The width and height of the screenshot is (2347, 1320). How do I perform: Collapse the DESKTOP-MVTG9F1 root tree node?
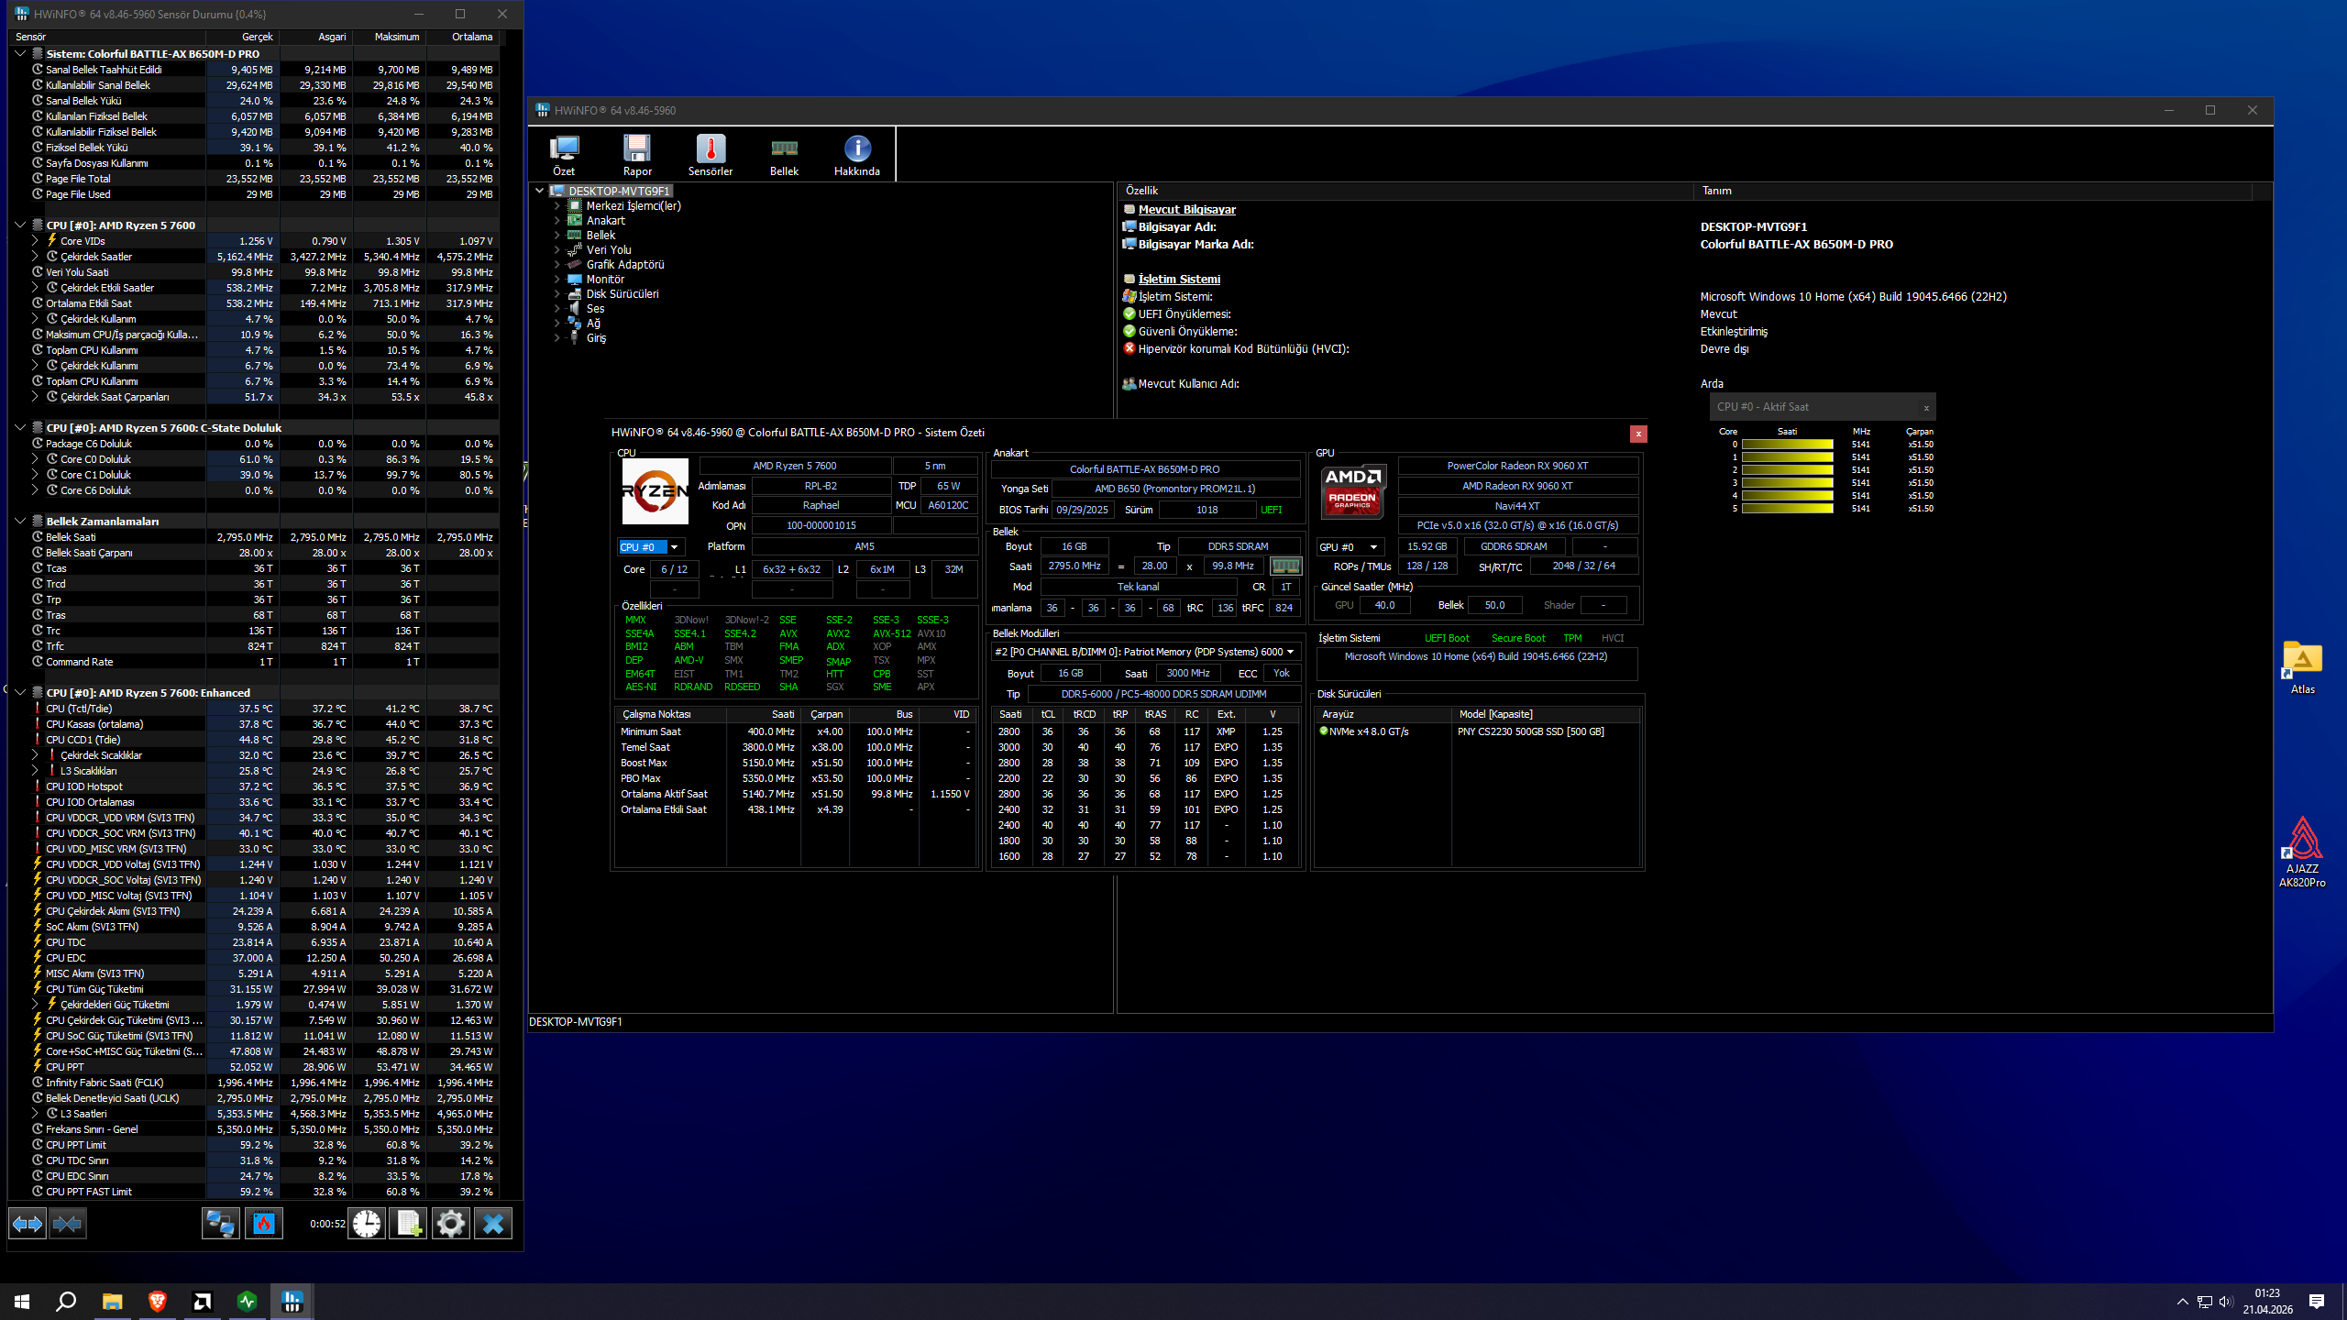click(540, 191)
